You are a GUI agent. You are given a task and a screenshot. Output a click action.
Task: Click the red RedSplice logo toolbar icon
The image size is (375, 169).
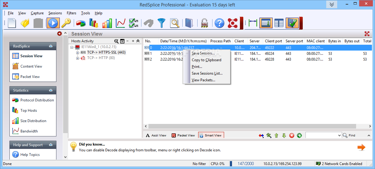(x=233, y=23)
